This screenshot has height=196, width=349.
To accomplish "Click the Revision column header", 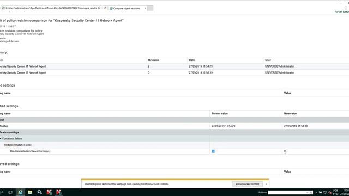I will [x=153, y=60].
